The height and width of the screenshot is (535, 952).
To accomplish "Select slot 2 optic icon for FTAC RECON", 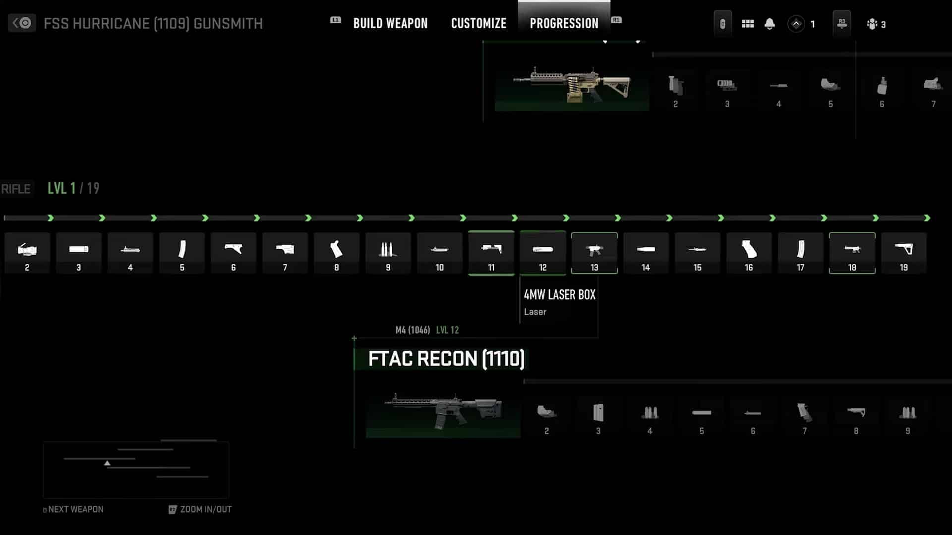I will (546, 412).
